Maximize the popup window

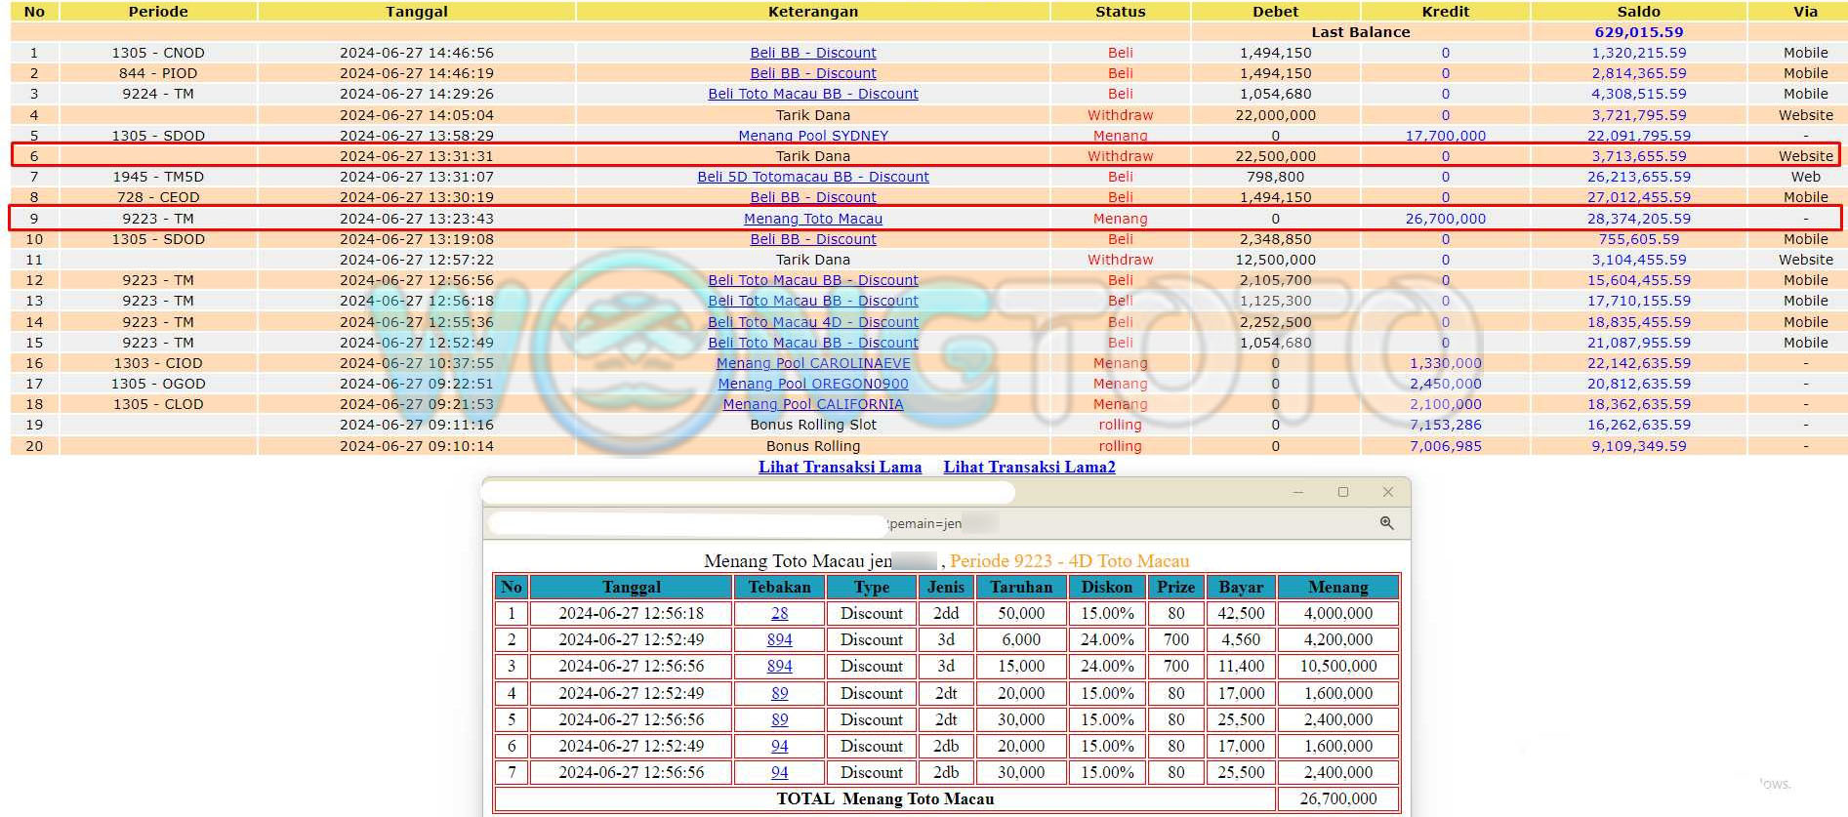(1342, 492)
